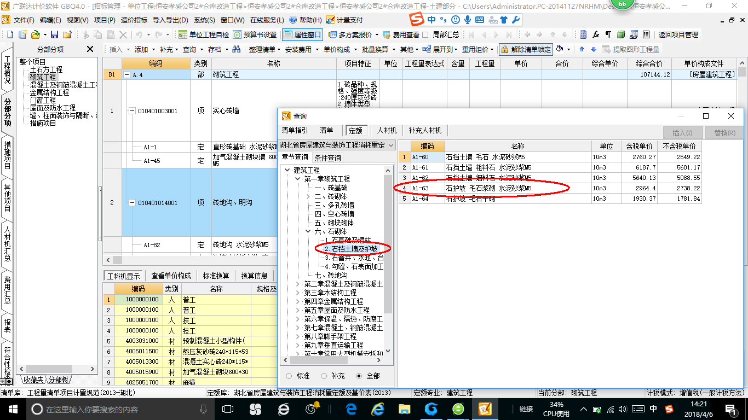Open file with the folder icon
Screen dimensions: 748x420
click(x=35, y=34)
